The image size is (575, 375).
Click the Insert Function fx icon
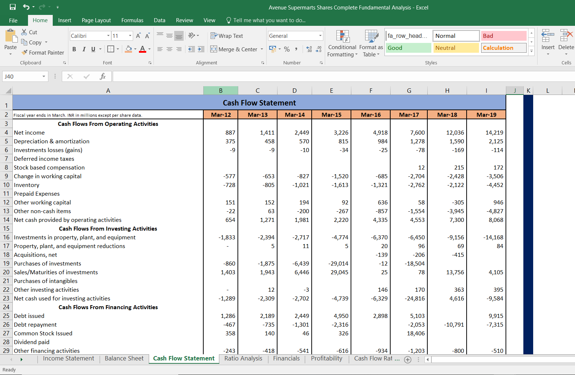[x=103, y=76]
